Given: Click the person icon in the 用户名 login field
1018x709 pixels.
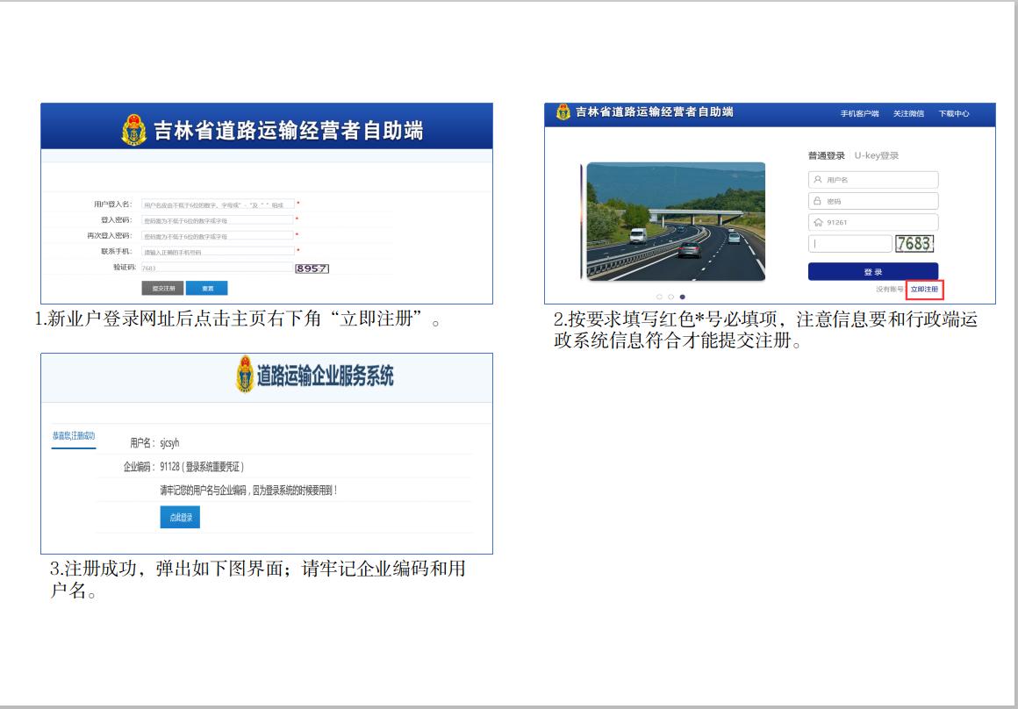Looking at the screenshot, I should [818, 179].
